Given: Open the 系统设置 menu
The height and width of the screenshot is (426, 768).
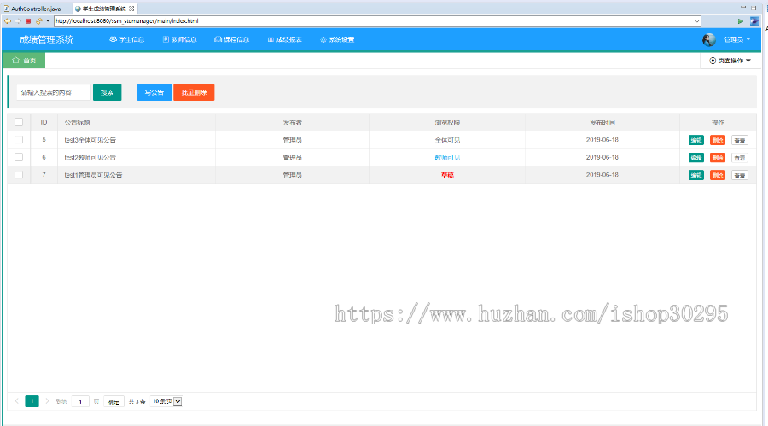Looking at the screenshot, I should coord(337,40).
